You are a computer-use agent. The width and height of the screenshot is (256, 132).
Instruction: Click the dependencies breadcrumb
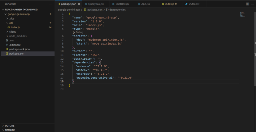point(117,10)
